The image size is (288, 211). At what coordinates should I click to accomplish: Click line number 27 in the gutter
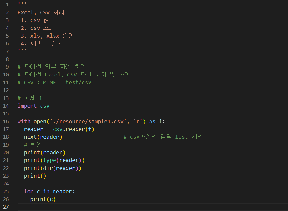(x=6, y=207)
